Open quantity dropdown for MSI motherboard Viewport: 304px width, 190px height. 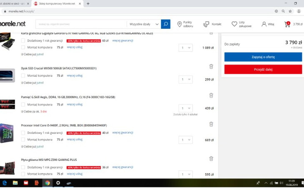click(186, 174)
